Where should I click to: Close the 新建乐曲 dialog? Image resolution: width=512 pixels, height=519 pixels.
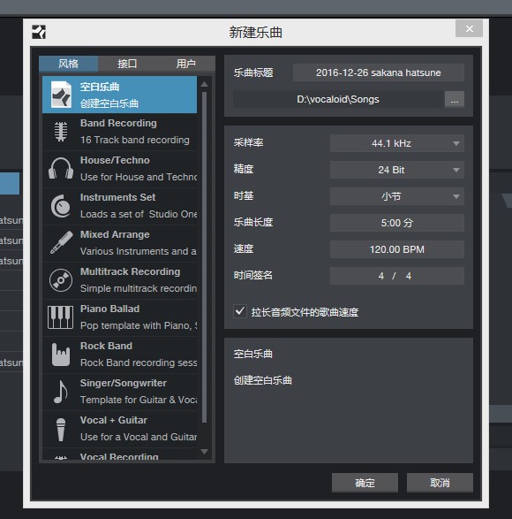(469, 28)
